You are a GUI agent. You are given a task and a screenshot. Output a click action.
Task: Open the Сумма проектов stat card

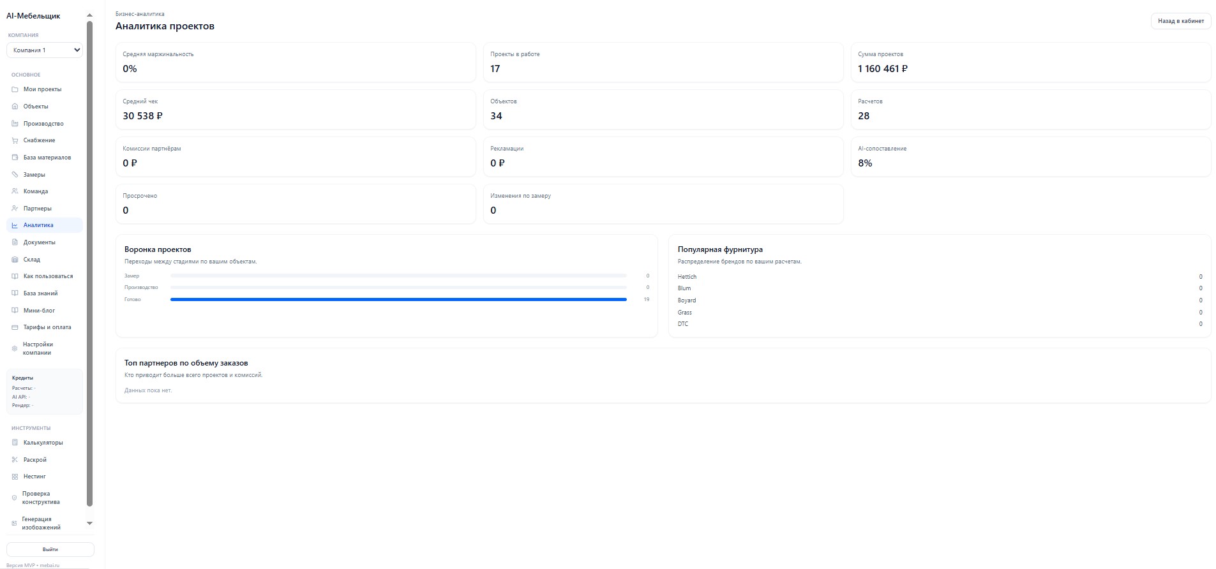pos(1030,63)
